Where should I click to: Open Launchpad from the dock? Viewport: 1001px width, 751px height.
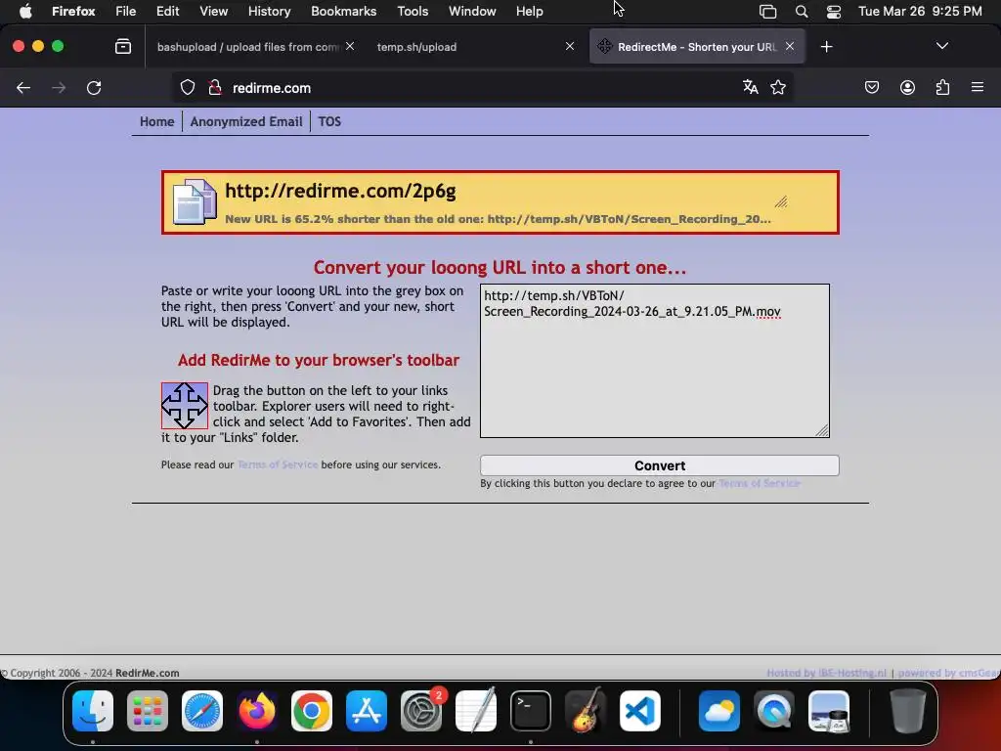(x=148, y=711)
